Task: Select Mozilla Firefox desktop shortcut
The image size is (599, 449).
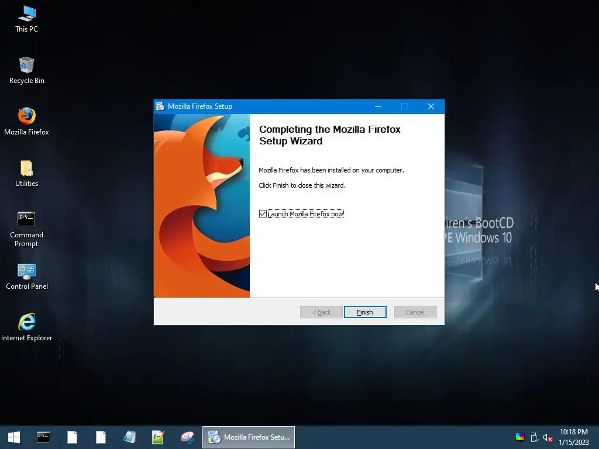Action: [27, 122]
